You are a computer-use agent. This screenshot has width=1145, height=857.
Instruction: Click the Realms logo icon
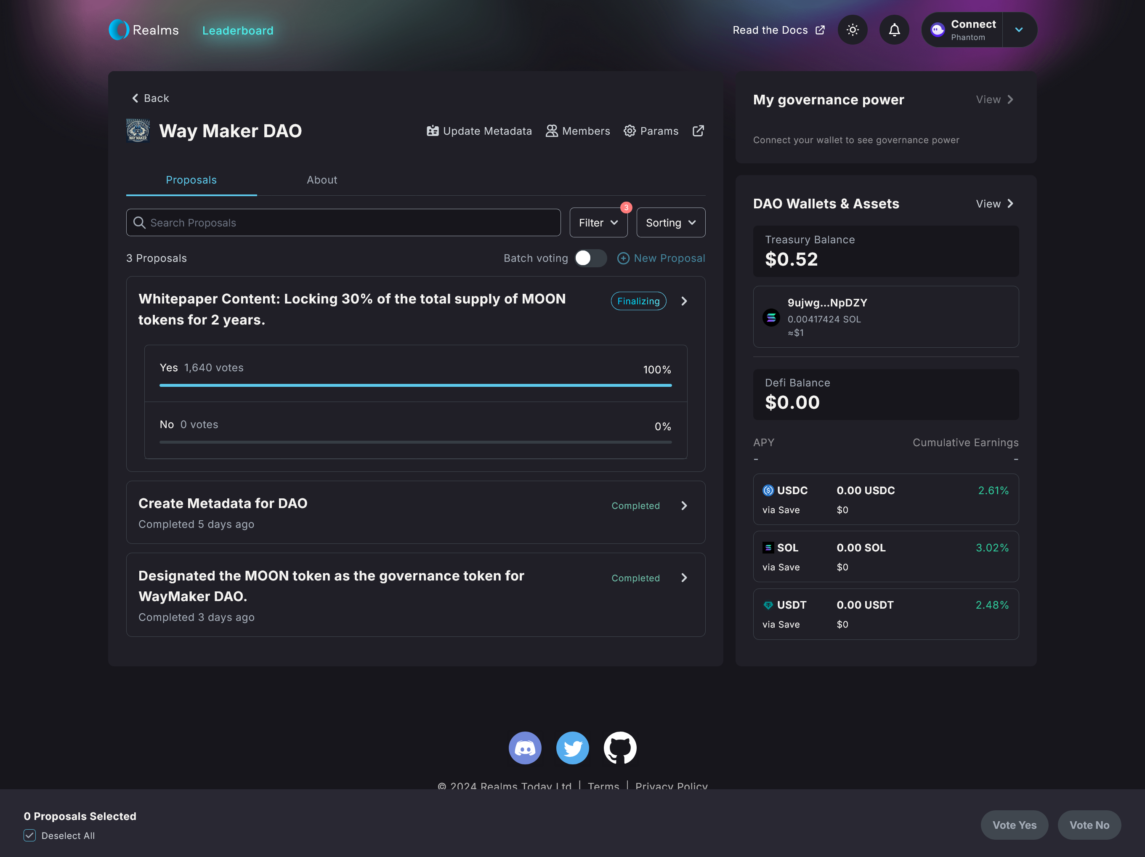coord(119,30)
